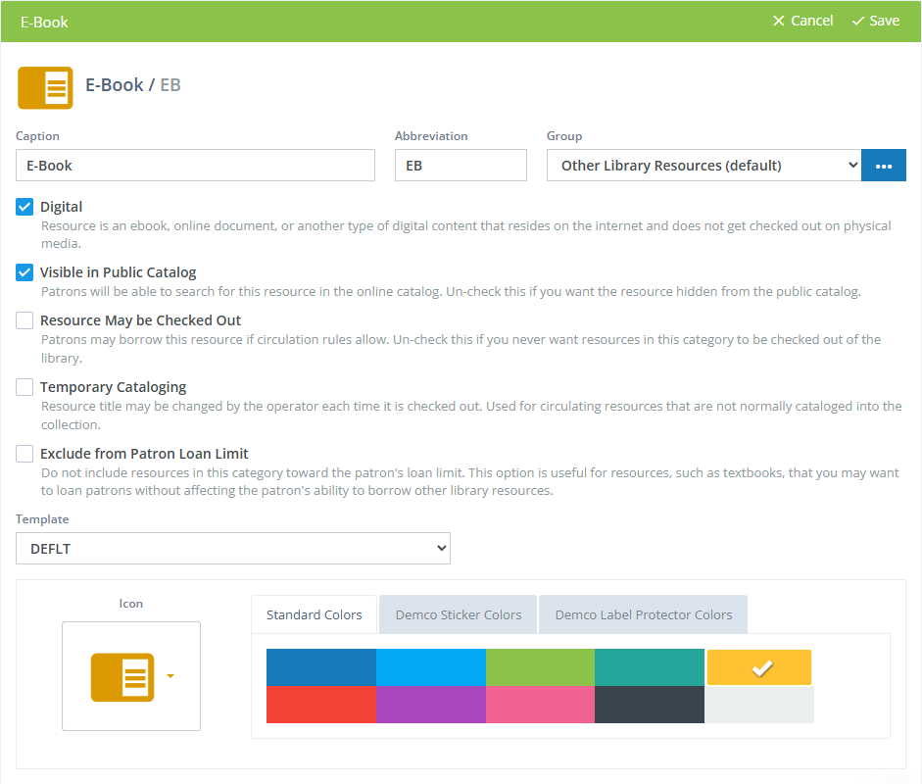Click the E-Book category icon beside the title
This screenshot has width=922, height=784.
point(45,86)
